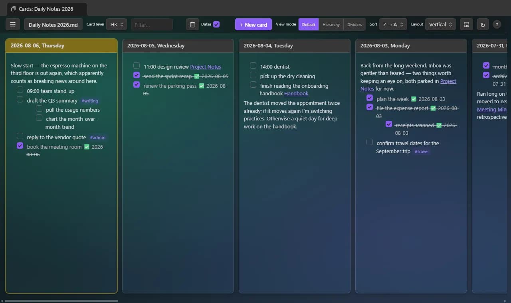The width and height of the screenshot is (511, 303).
Task: Select the '2026-08-06, Thursday' card header
Action: [61, 45]
